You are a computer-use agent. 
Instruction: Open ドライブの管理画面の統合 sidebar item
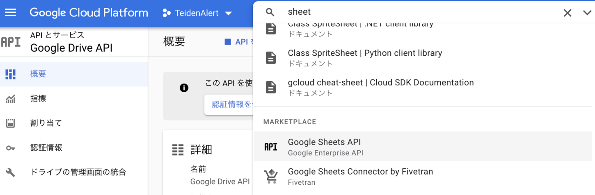click(x=74, y=172)
